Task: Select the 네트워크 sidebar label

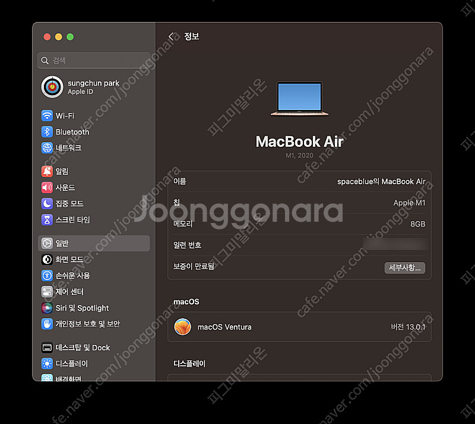Action: tap(68, 148)
